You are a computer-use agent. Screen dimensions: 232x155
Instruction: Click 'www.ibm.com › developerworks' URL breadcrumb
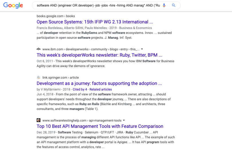91,49
